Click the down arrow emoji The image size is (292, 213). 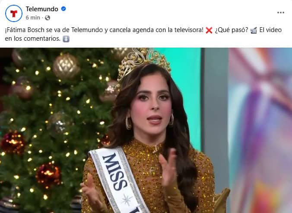[x=66, y=39]
